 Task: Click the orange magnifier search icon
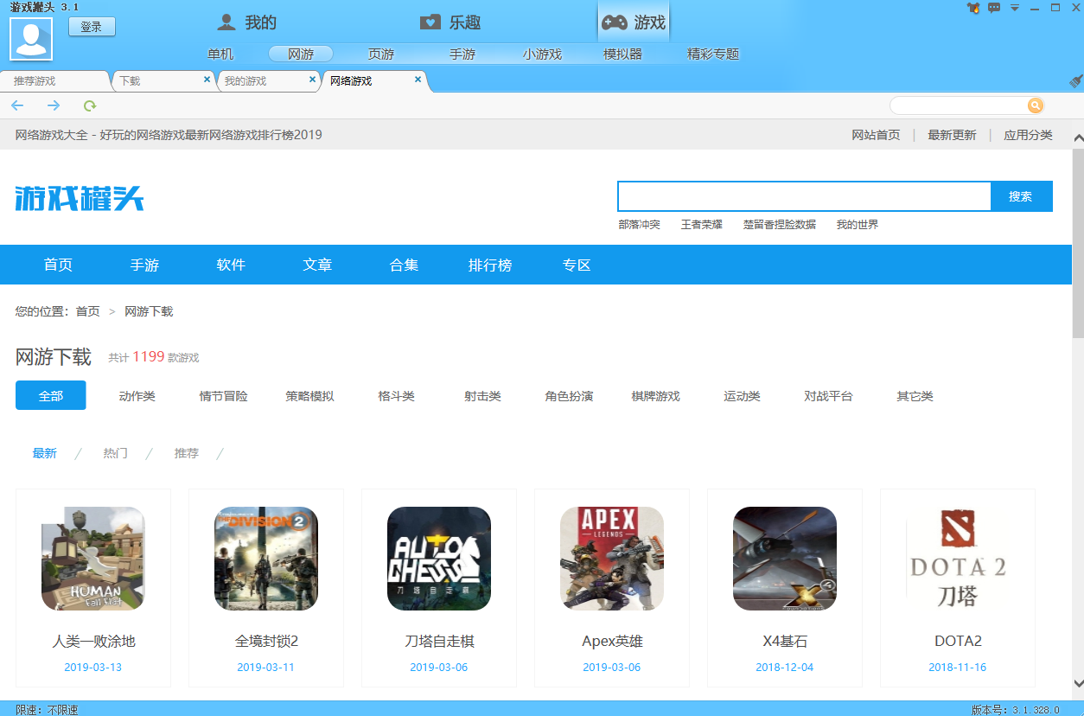[1035, 105]
